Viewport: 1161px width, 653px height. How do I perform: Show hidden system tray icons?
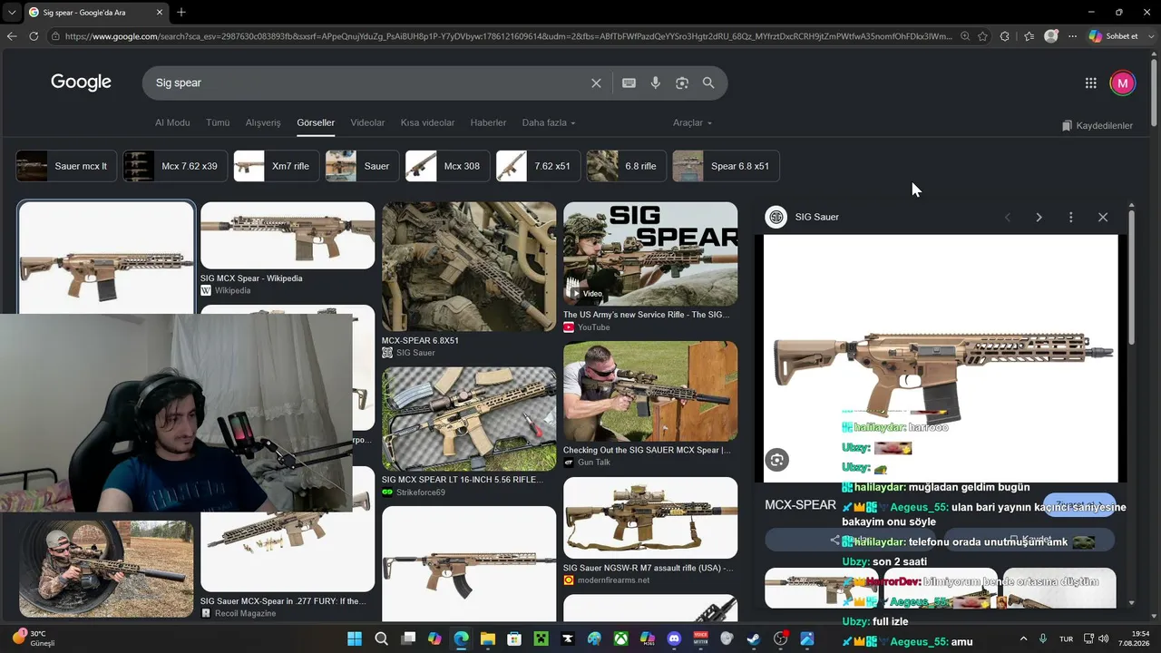tap(1024, 638)
